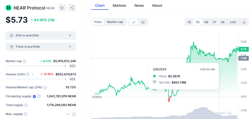Click the Volume (24h) progress bar

[x=36, y=79]
